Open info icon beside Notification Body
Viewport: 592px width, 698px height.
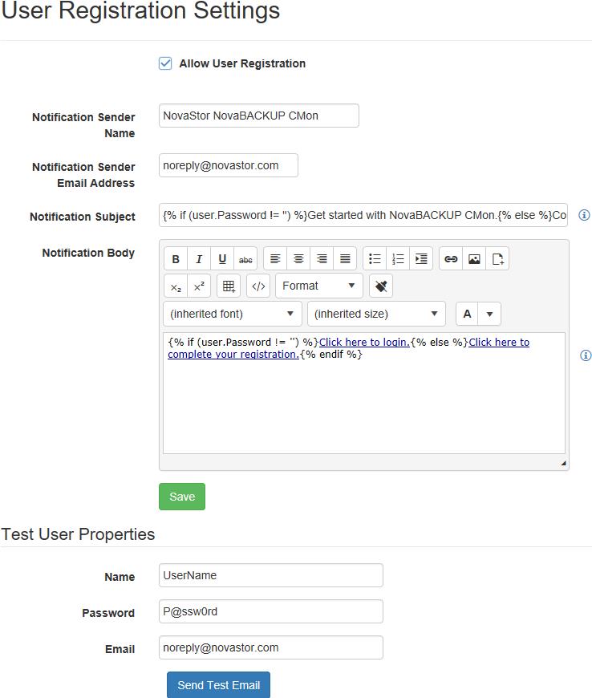[586, 355]
